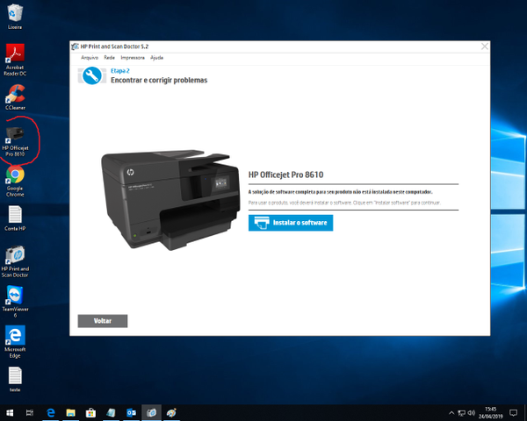
Task: Open Task View in the taskbar
Action: 30,412
